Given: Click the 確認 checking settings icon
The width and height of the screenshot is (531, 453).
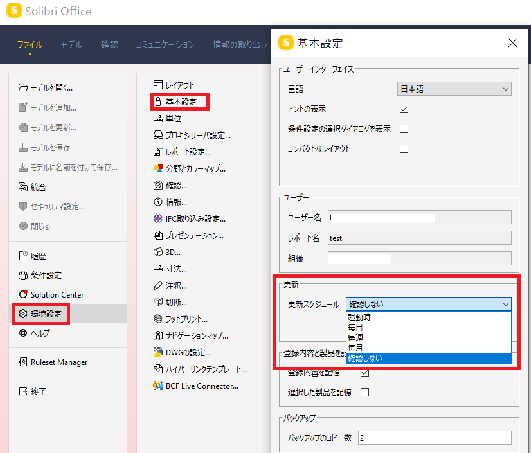Looking at the screenshot, I should (x=157, y=185).
